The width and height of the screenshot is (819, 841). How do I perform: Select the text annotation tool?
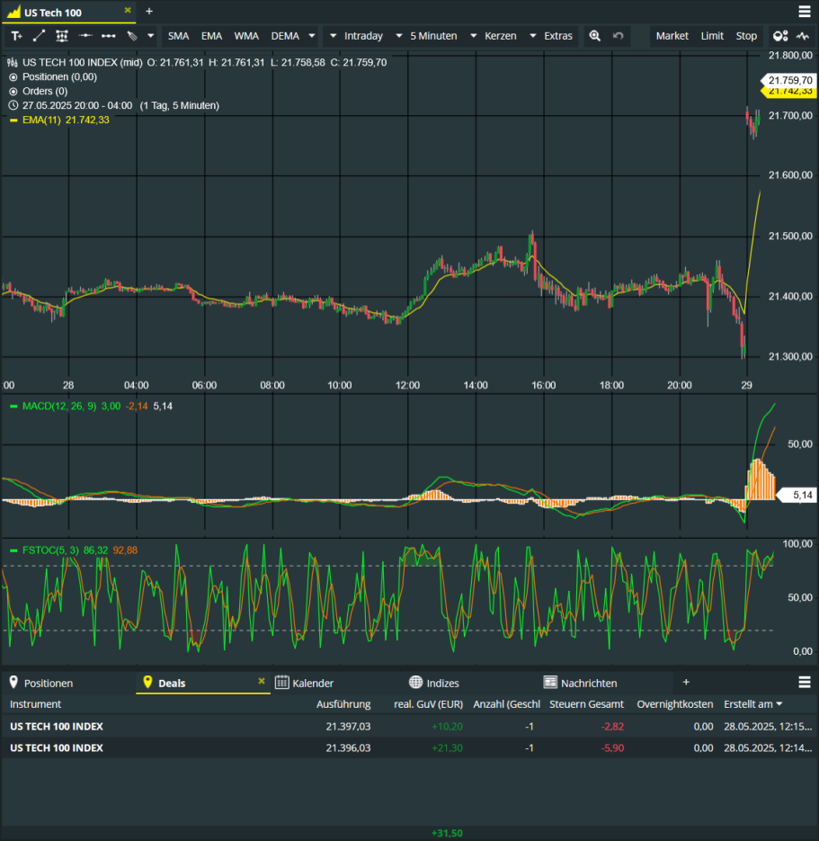coord(16,36)
